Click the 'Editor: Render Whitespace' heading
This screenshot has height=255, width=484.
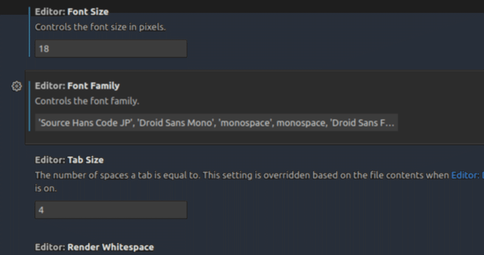pyautogui.click(x=94, y=247)
